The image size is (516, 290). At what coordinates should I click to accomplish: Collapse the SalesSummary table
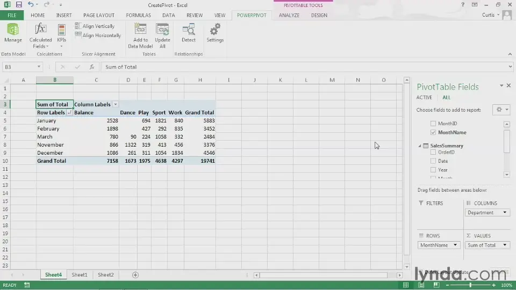tap(420, 146)
